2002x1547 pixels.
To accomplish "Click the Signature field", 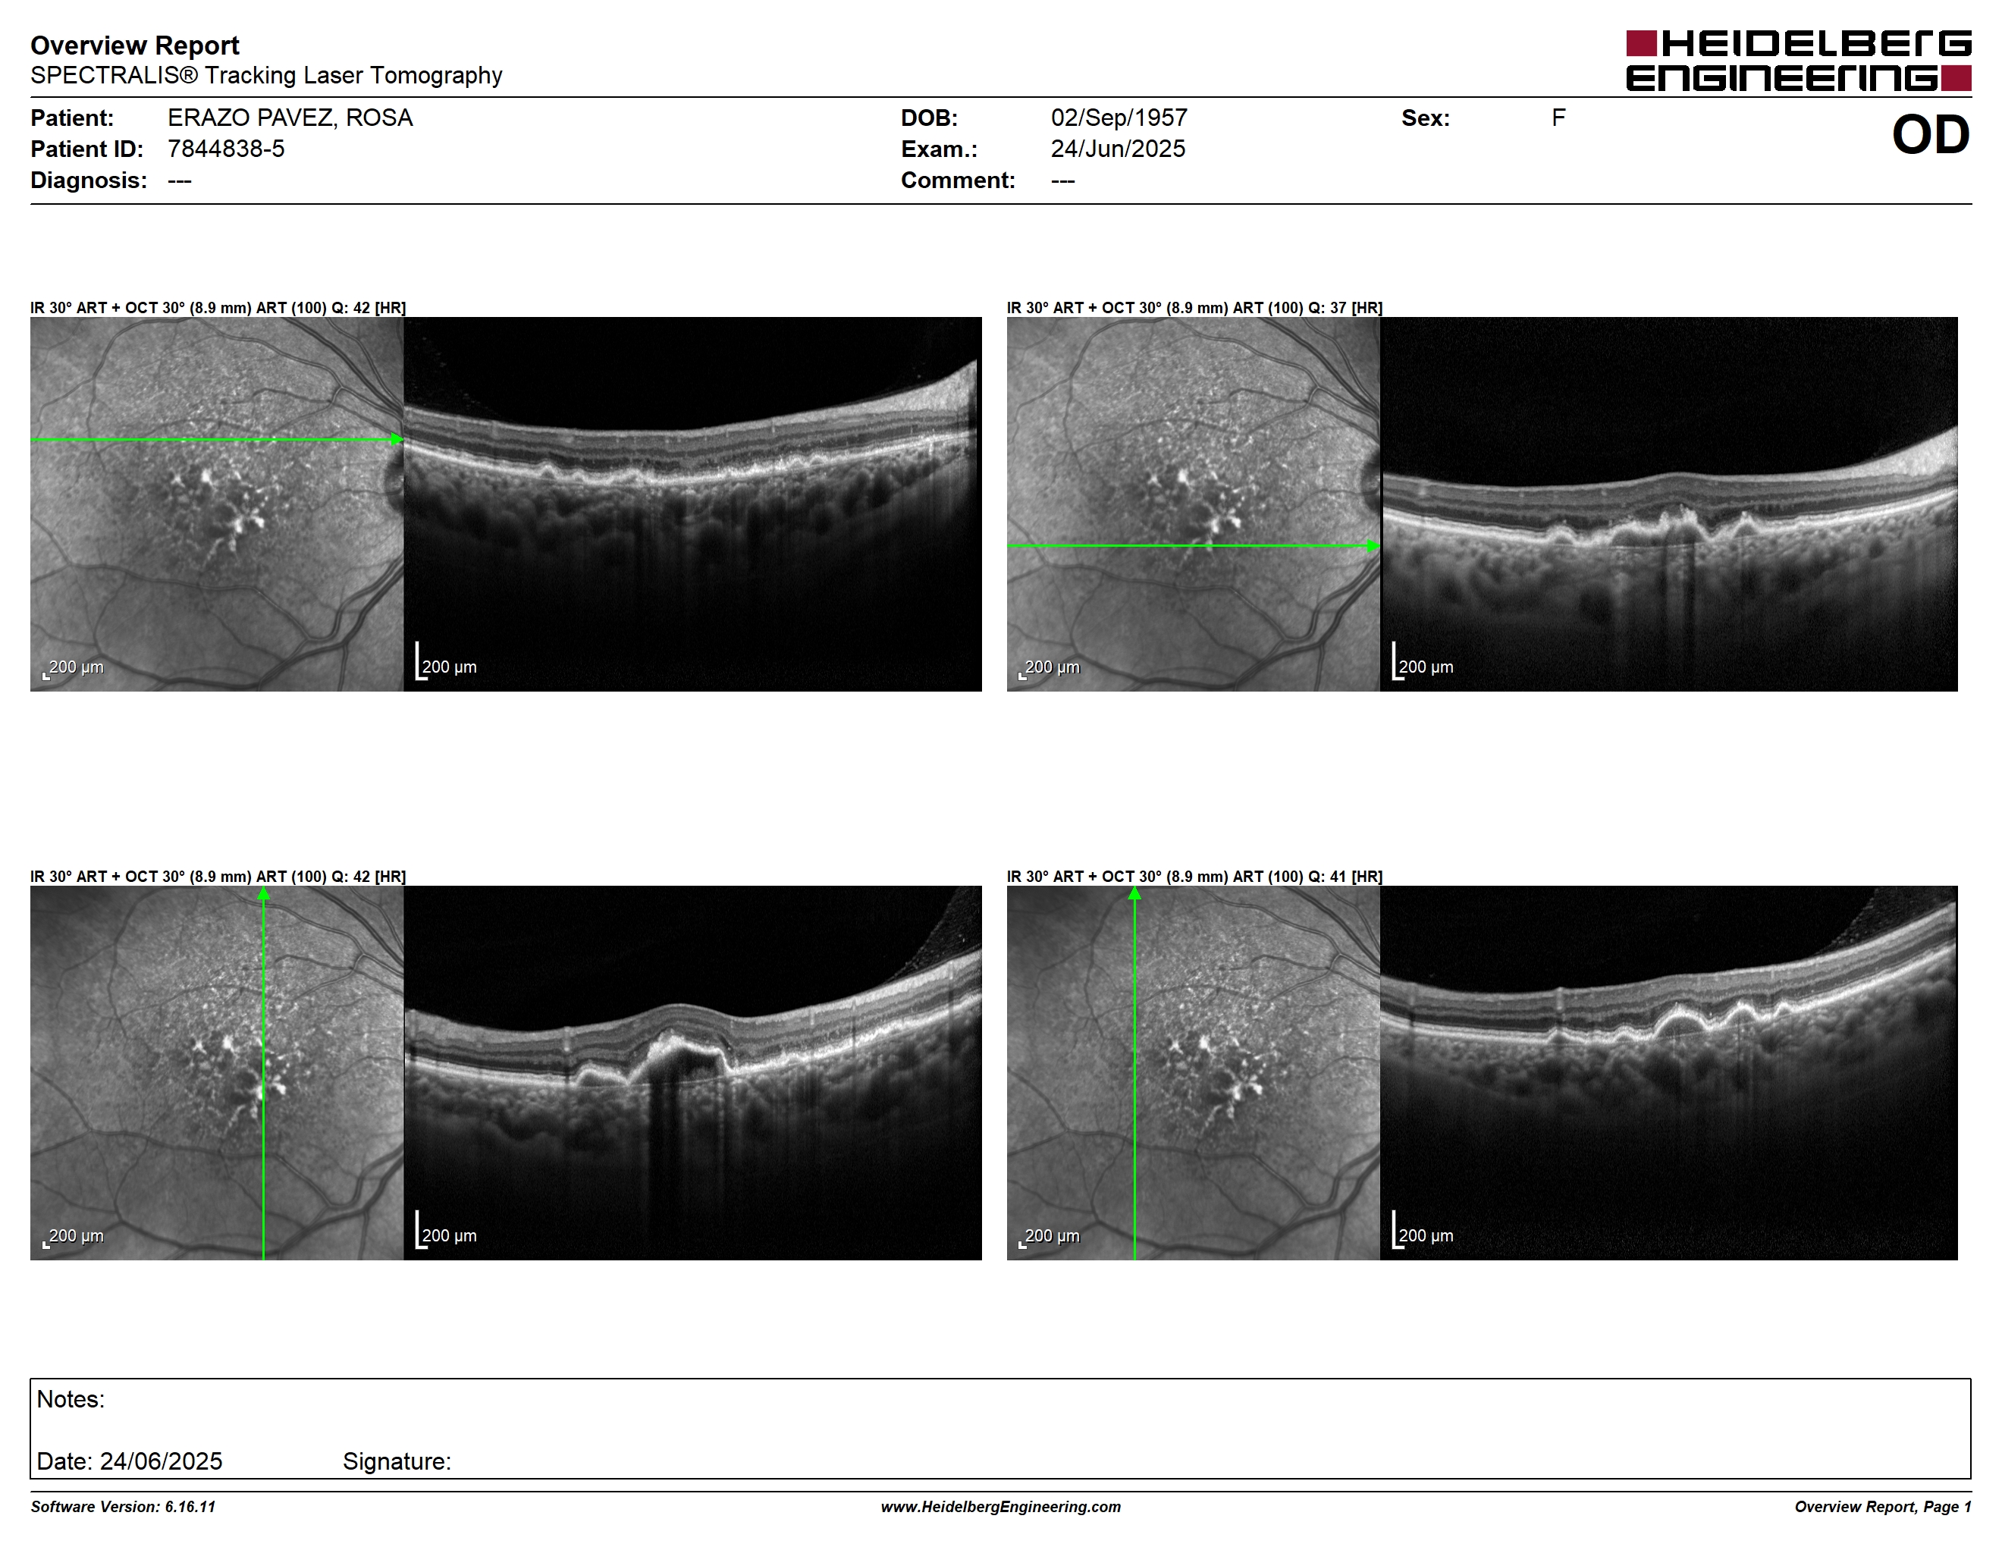I will point(397,1461).
